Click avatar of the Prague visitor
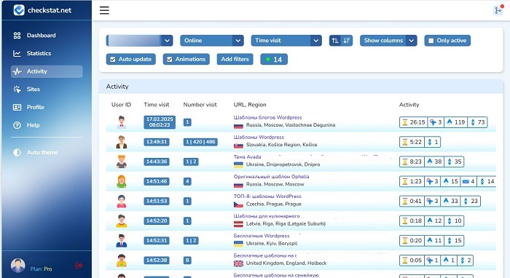This screenshot has width=510, height=278. click(122, 202)
